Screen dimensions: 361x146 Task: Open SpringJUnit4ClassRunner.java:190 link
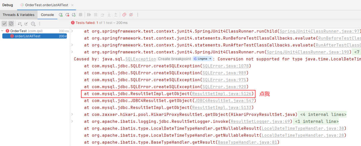pos(308,52)
